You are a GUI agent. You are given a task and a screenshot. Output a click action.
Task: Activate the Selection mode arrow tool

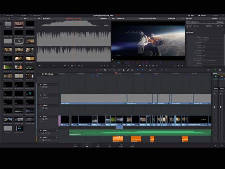[96, 70]
